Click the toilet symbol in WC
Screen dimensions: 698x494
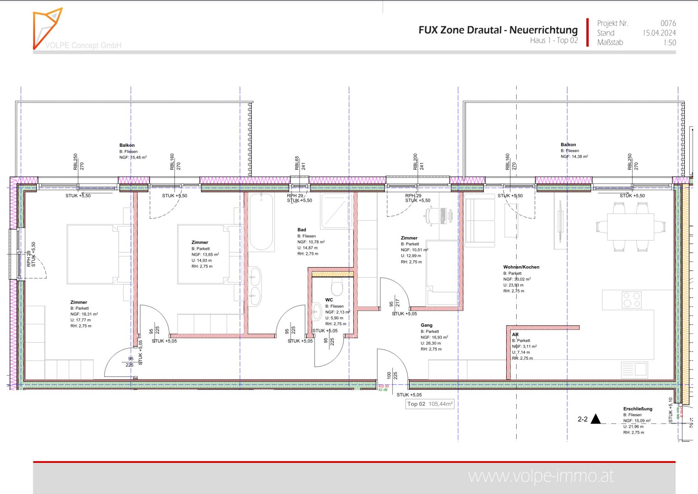(x=337, y=287)
